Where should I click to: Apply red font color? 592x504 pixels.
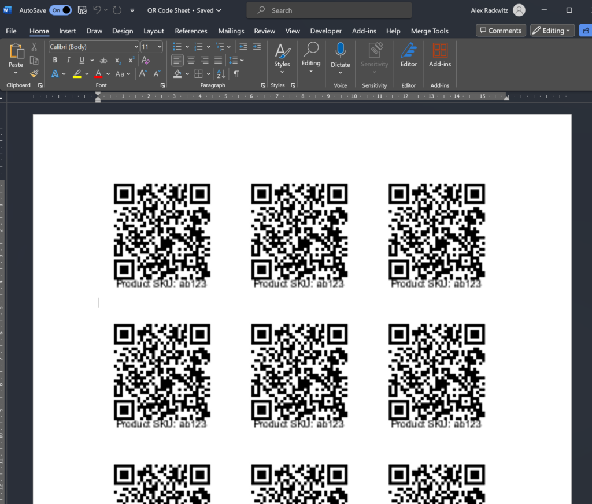[98, 73]
